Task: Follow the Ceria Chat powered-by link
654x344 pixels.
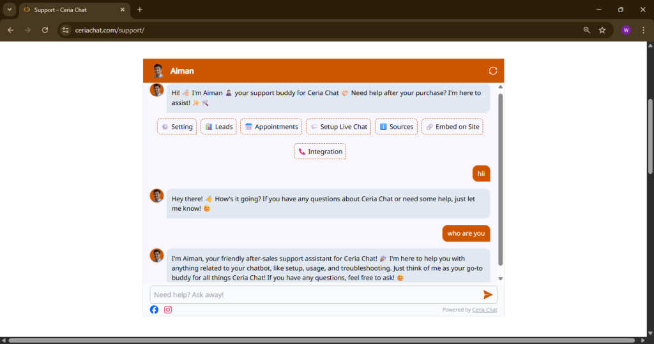Action: [484, 310]
